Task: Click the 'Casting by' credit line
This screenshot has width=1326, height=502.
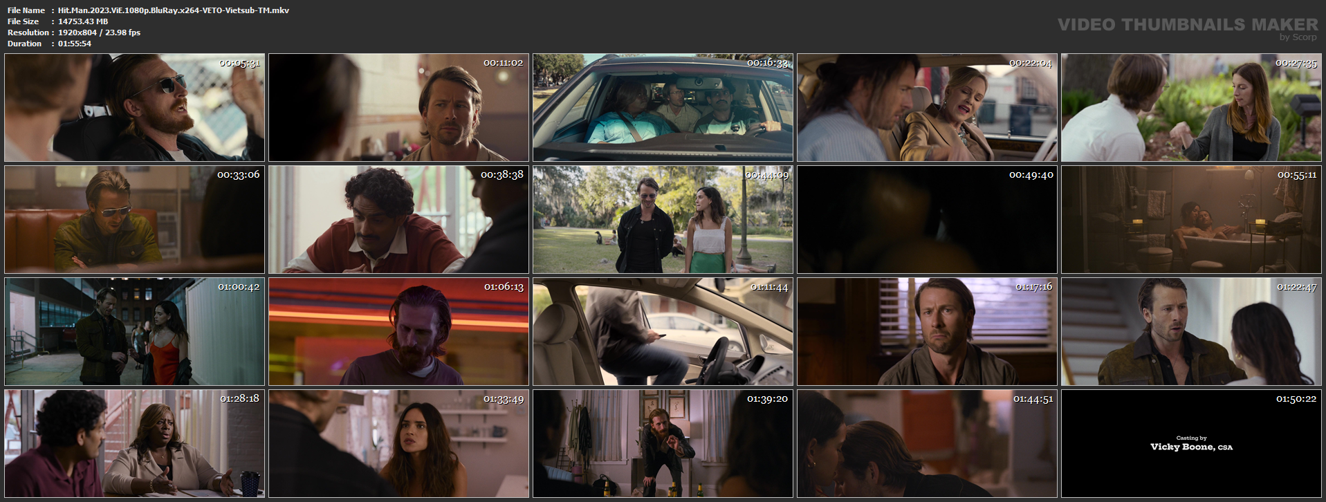Action: click(1191, 438)
